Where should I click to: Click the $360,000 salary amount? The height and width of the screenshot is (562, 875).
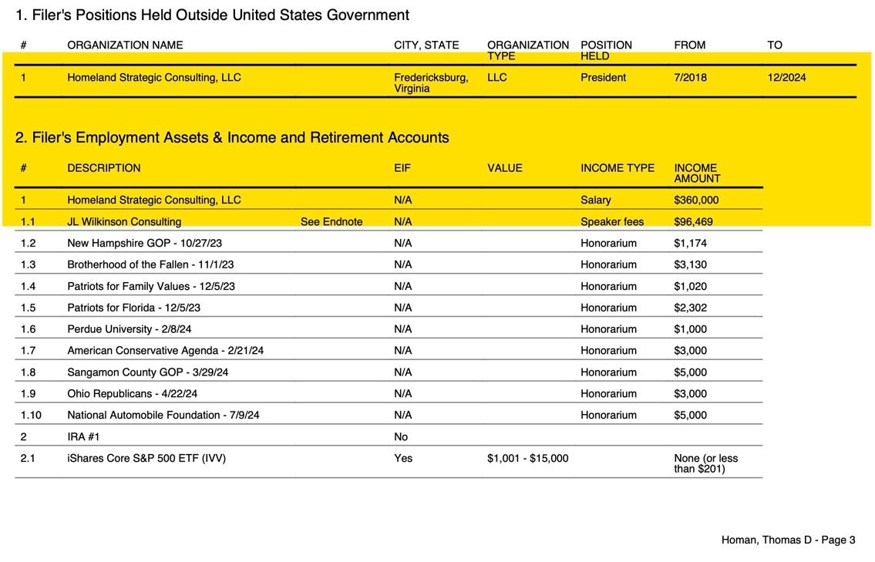(695, 200)
